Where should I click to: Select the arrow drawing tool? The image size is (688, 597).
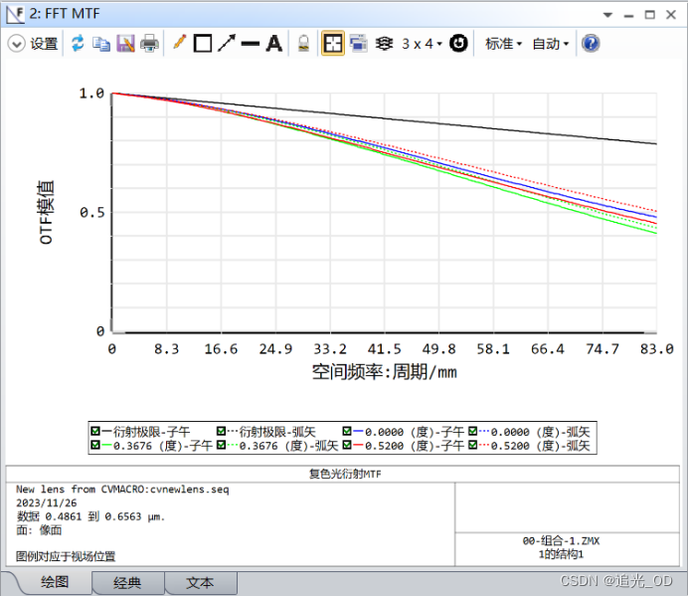click(227, 43)
